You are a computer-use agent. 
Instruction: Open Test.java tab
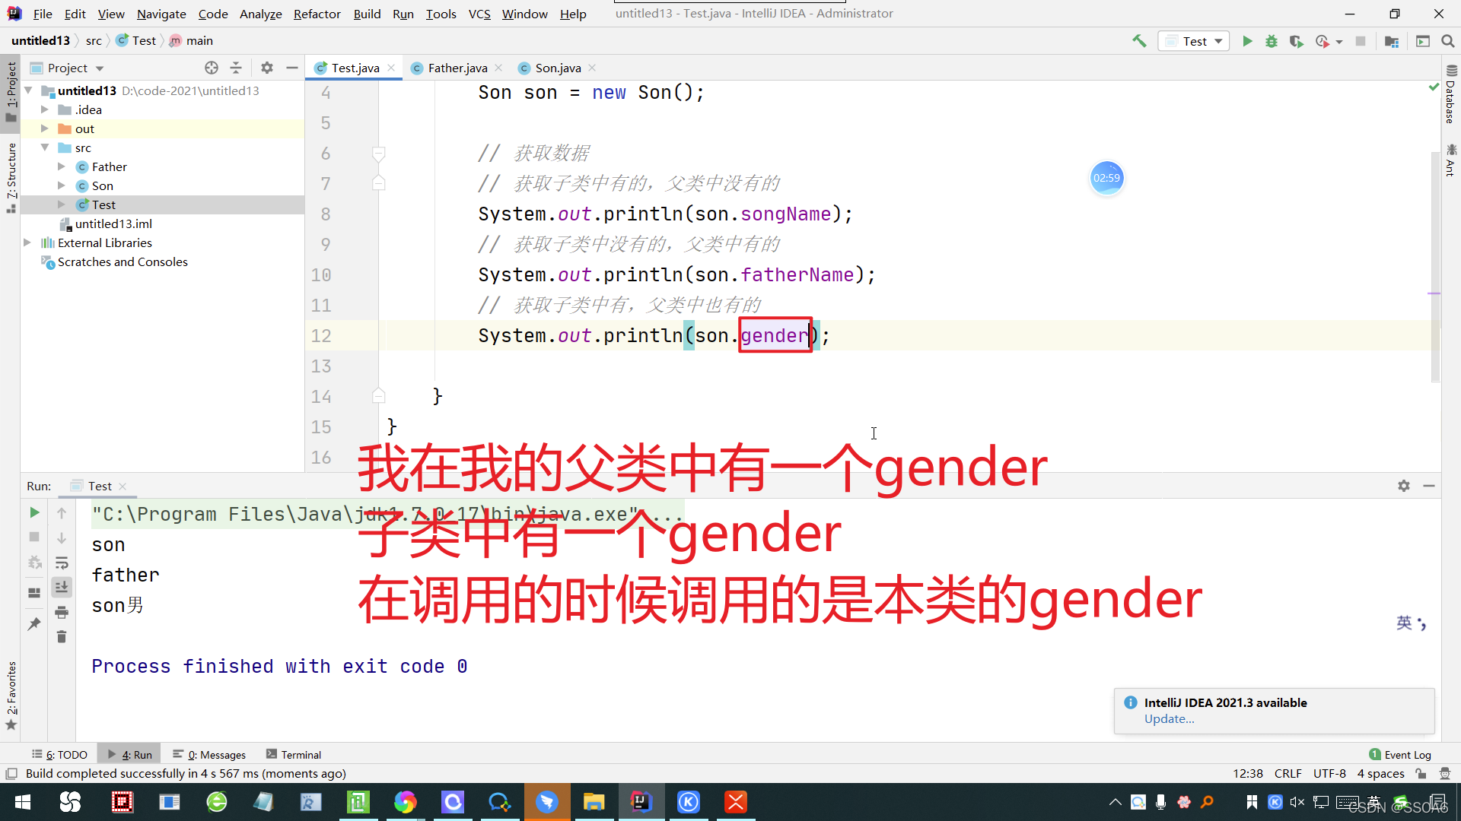click(x=352, y=67)
